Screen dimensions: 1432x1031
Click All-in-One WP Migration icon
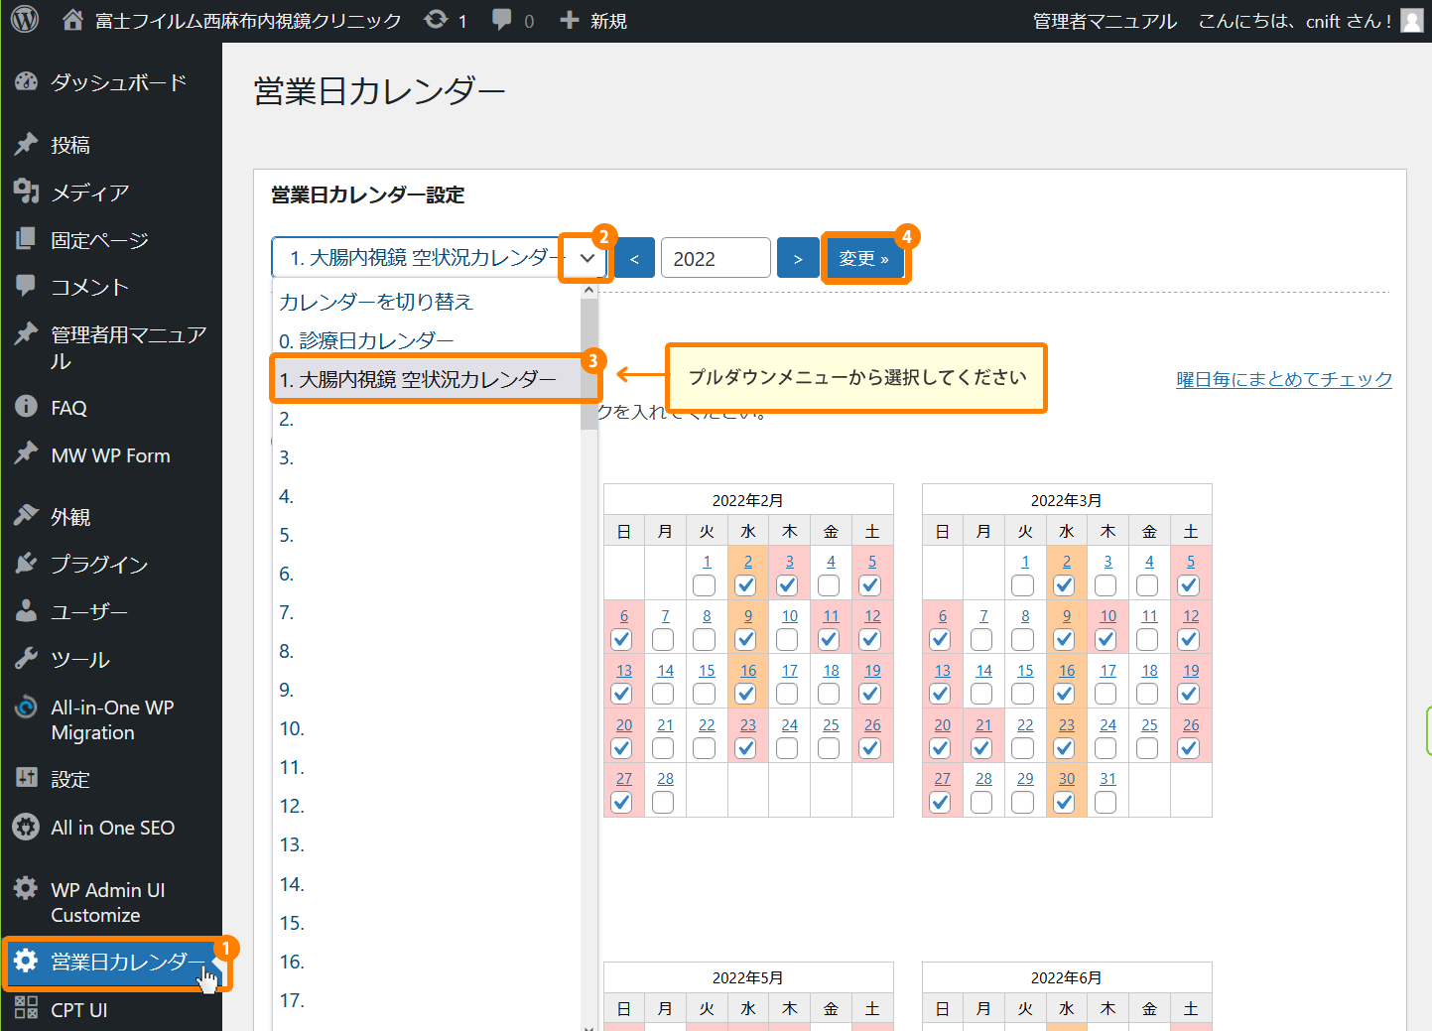click(x=27, y=708)
